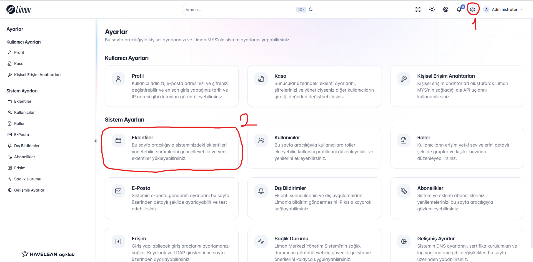Click the E-Posta envelope card icon
Viewport: 533px width, 262px height.
tap(118, 191)
